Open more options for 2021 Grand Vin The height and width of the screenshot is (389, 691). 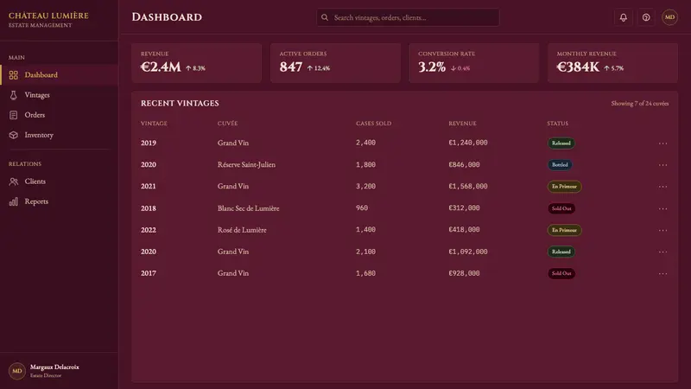pos(662,187)
